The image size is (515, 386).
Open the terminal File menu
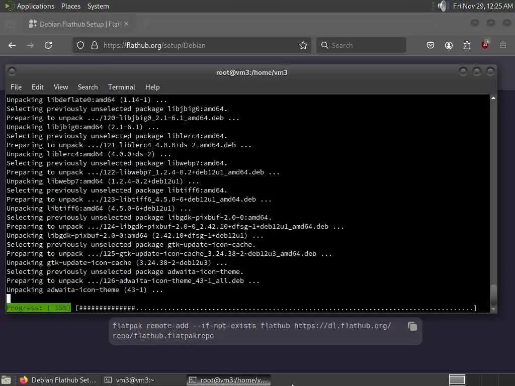[x=16, y=87]
